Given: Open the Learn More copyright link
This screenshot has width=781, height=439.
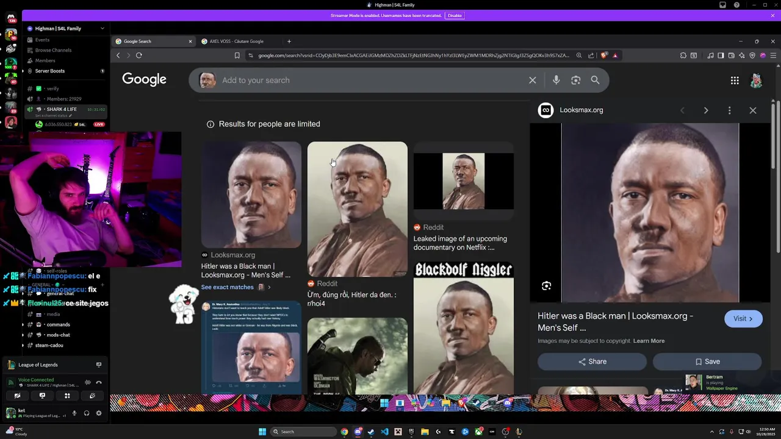Looking at the screenshot, I should pos(649,341).
